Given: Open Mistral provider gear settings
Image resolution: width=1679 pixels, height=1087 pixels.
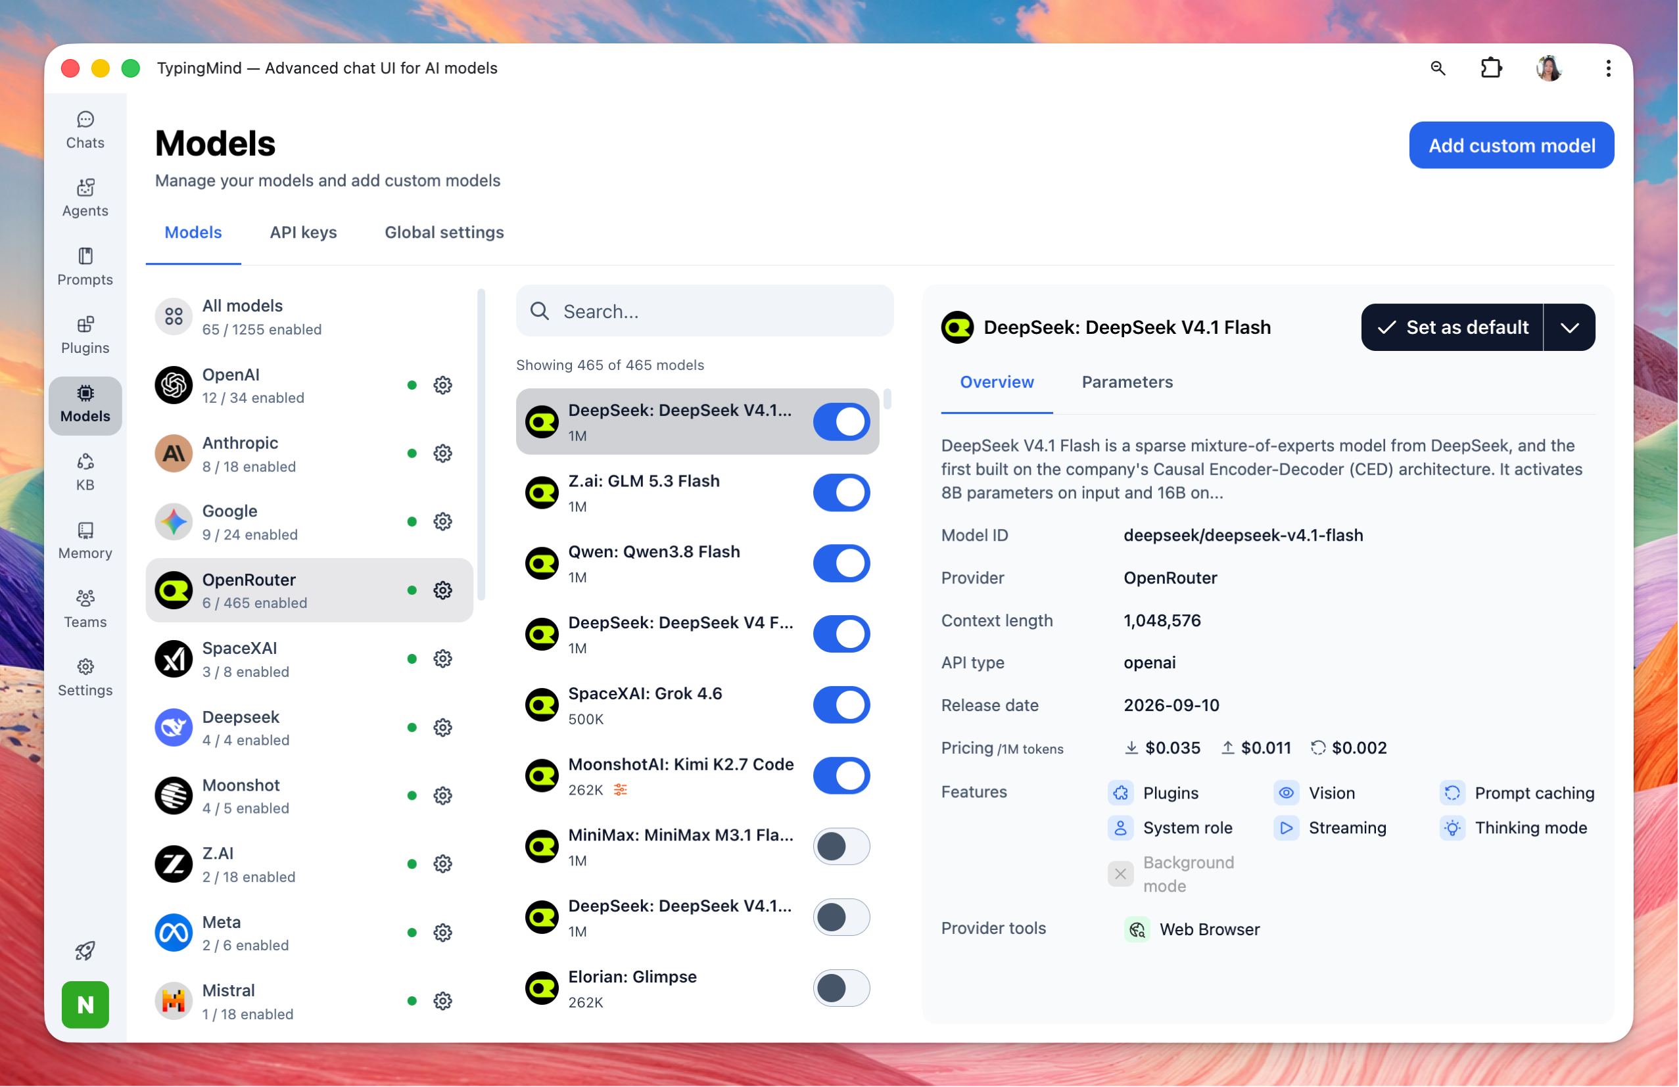Looking at the screenshot, I should point(443,1001).
